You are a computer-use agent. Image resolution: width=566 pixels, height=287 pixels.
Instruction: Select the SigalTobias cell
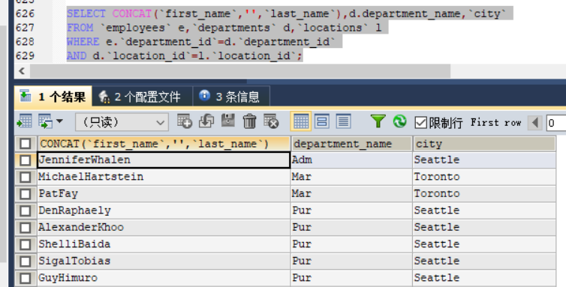coord(164,261)
